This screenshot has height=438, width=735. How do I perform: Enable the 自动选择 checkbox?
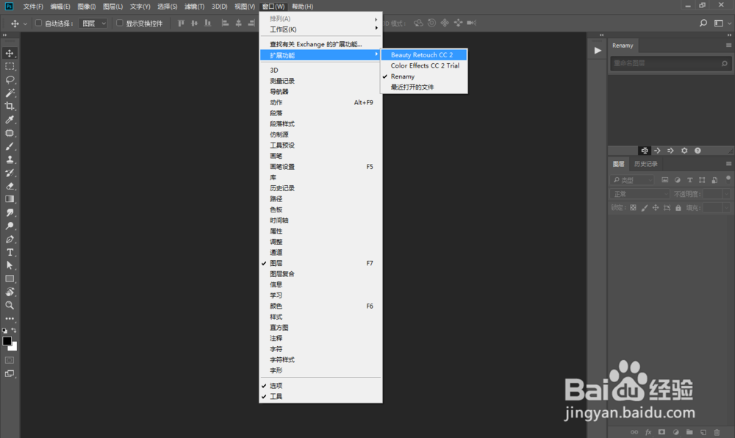tap(39, 23)
